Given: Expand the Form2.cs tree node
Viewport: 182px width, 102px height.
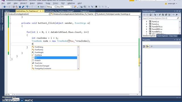Looking at the screenshot, I should (x=147, y=24).
